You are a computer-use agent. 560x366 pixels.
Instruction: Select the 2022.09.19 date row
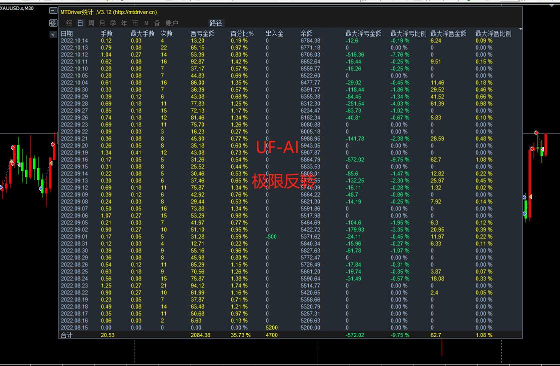coord(74,152)
